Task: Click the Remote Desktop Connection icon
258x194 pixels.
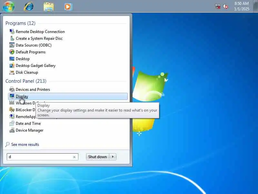Action: [x=12, y=31]
